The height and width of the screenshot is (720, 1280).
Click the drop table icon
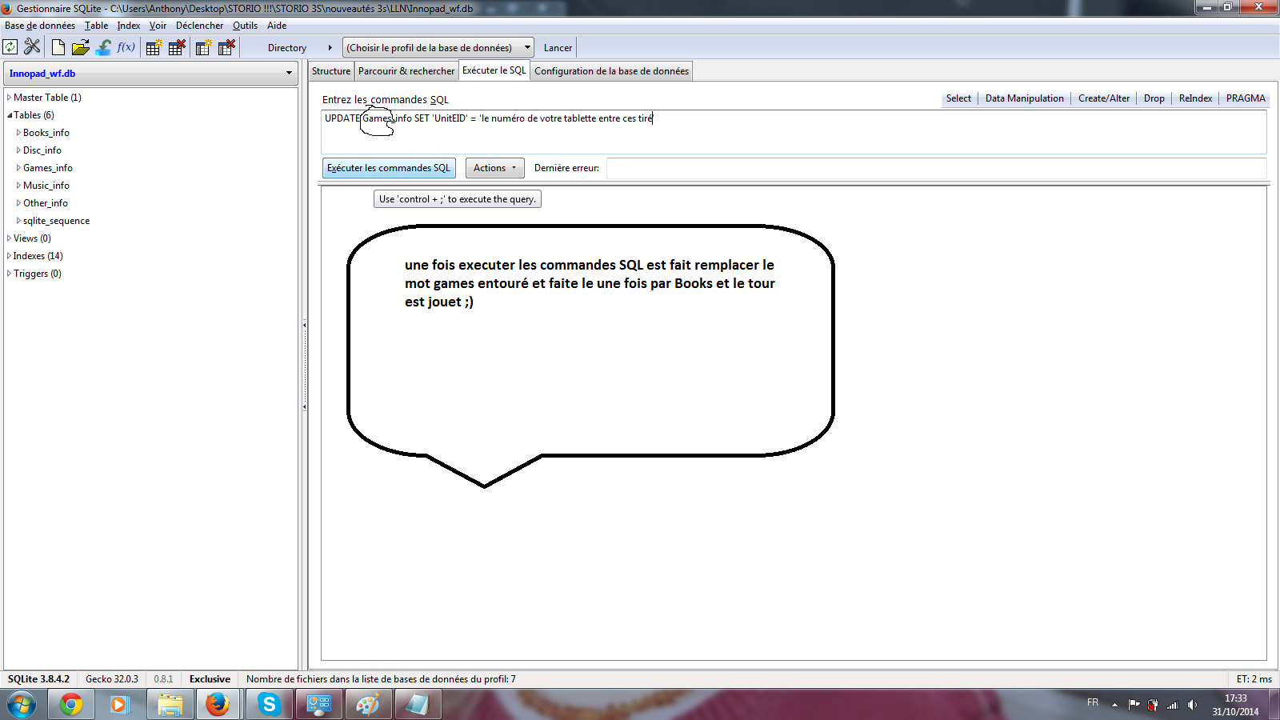click(177, 47)
